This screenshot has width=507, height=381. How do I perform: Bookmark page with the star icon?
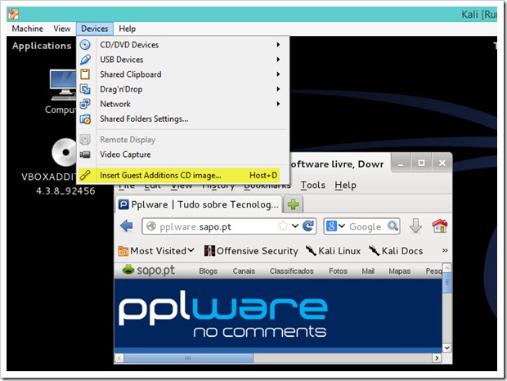click(283, 226)
